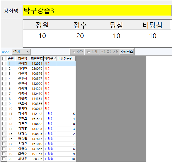Click 비당첨 status in 강성익 row
172x162 pixels.
[49, 114]
